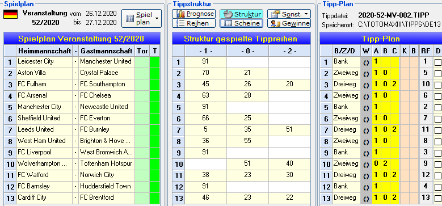Select the FC Chelsea cell

pos(107,95)
